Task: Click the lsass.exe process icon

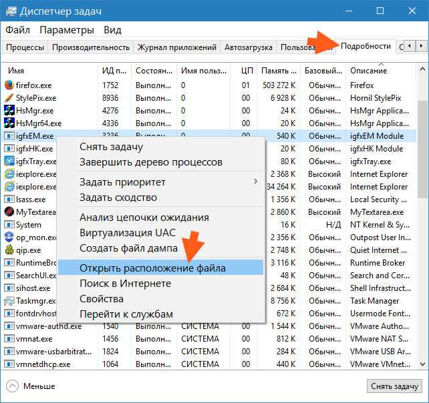Action: pos(9,199)
